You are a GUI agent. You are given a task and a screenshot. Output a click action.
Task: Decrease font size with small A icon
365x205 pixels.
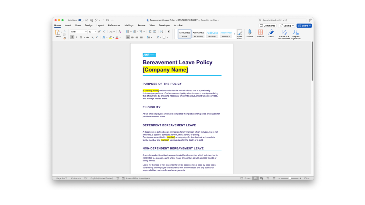click(104, 32)
